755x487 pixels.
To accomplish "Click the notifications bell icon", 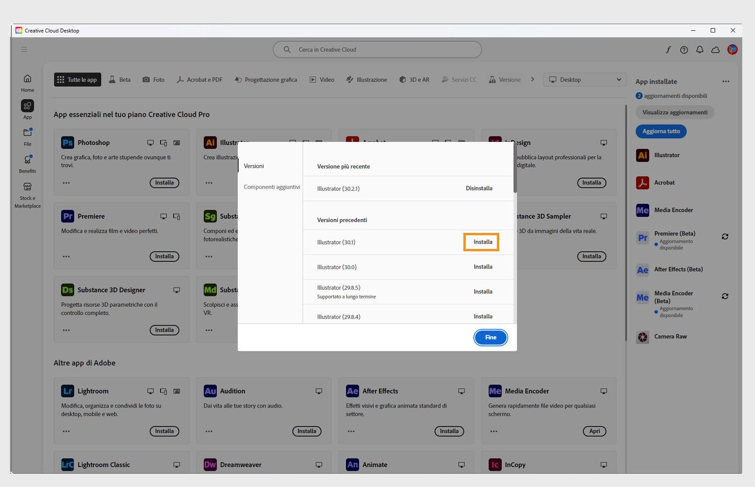I will [700, 50].
